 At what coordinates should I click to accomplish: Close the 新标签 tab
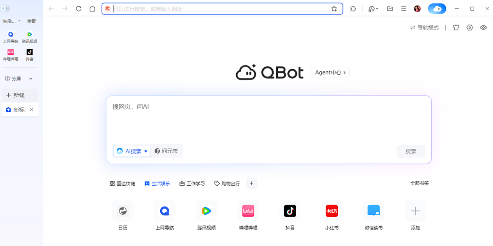pyautogui.click(x=32, y=109)
